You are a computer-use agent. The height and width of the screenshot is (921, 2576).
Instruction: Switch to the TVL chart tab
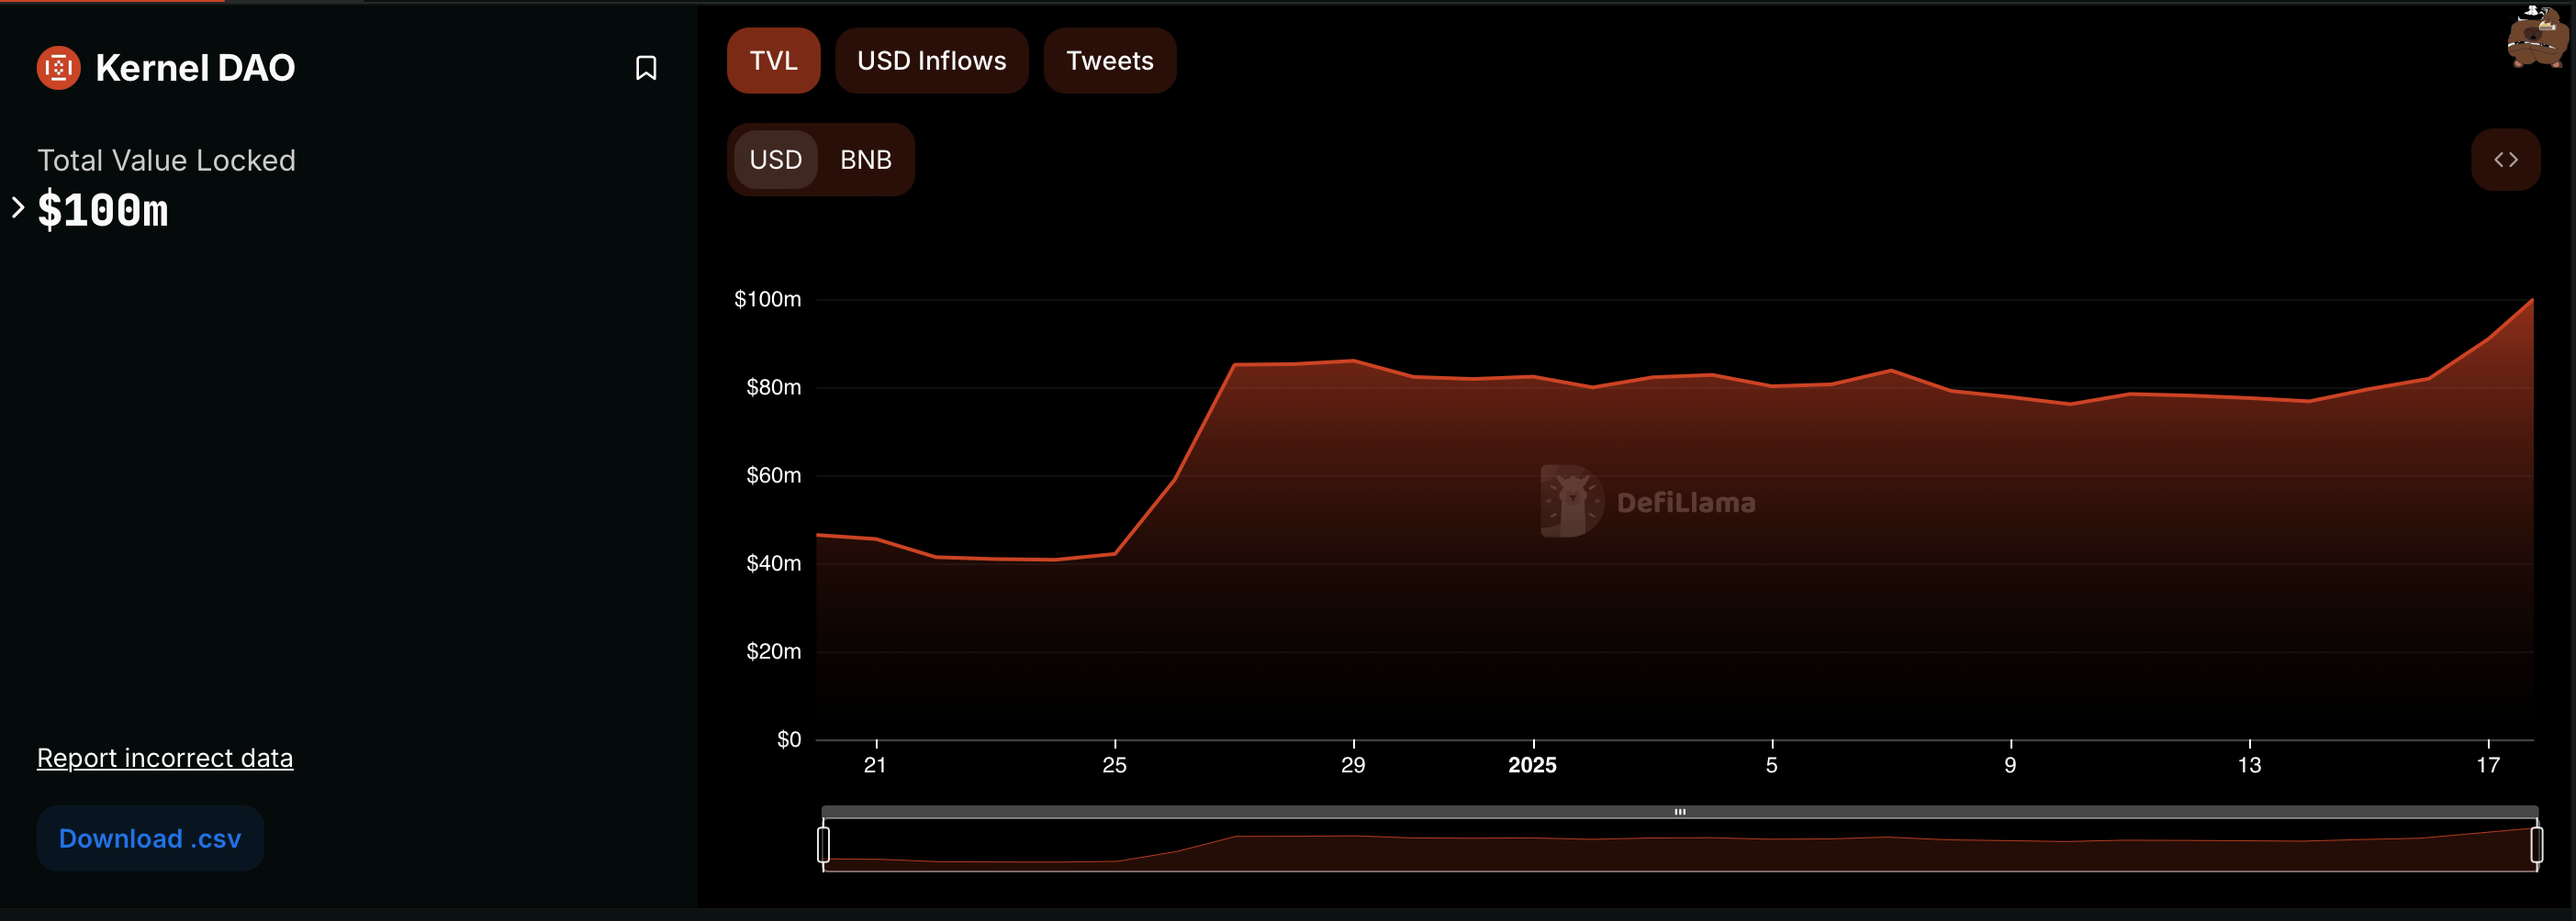pyautogui.click(x=773, y=61)
